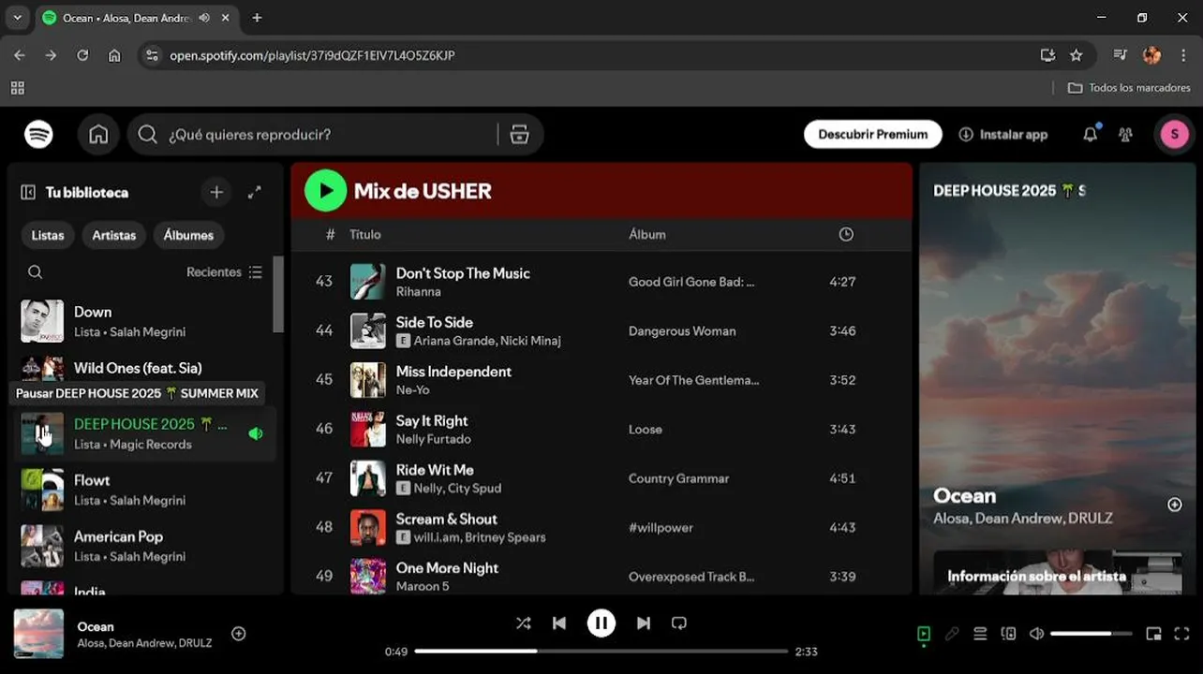Open lyrics microphone icon
Screen dimensions: 1203x674
coord(952,634)
